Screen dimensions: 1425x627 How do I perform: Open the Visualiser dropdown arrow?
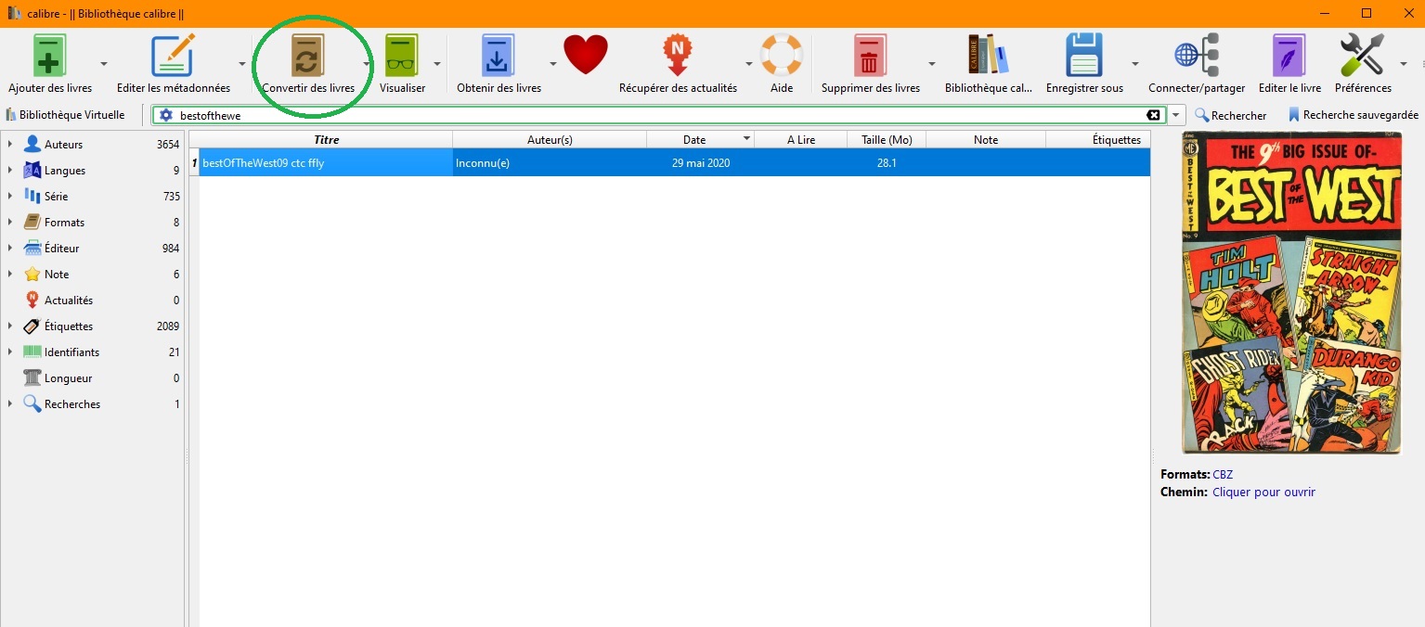click(437, 64)
